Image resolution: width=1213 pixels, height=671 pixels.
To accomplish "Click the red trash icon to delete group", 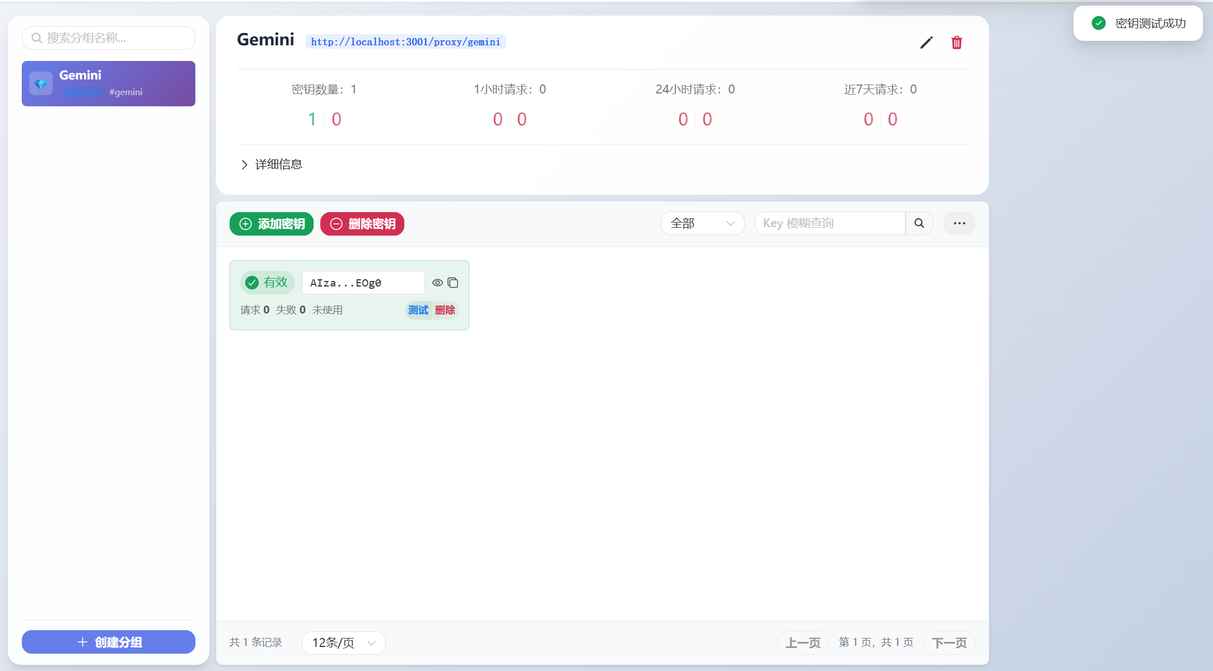I will [x=957, y=42].
